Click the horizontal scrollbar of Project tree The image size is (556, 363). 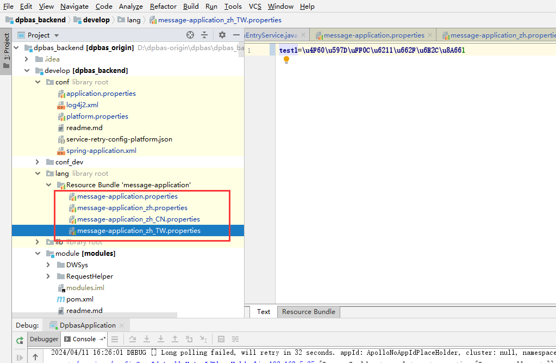coord(95,315)
